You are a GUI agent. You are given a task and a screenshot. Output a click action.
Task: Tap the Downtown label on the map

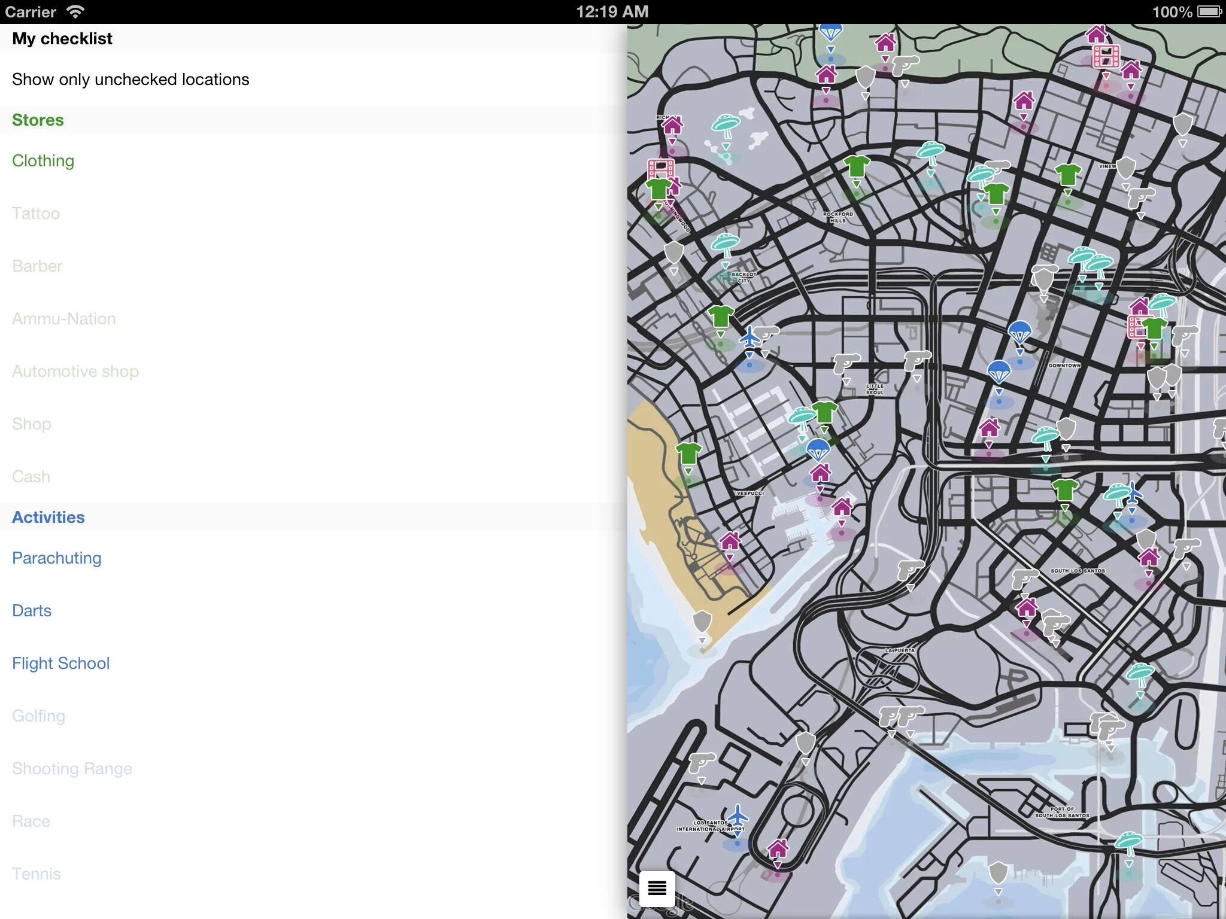(x=1064, y=365)
